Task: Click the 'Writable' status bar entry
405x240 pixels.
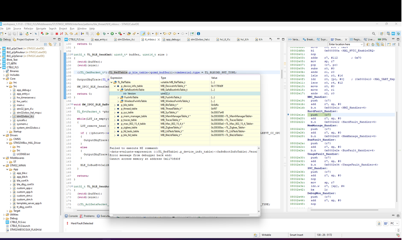Action: click(x=266, y=235)
